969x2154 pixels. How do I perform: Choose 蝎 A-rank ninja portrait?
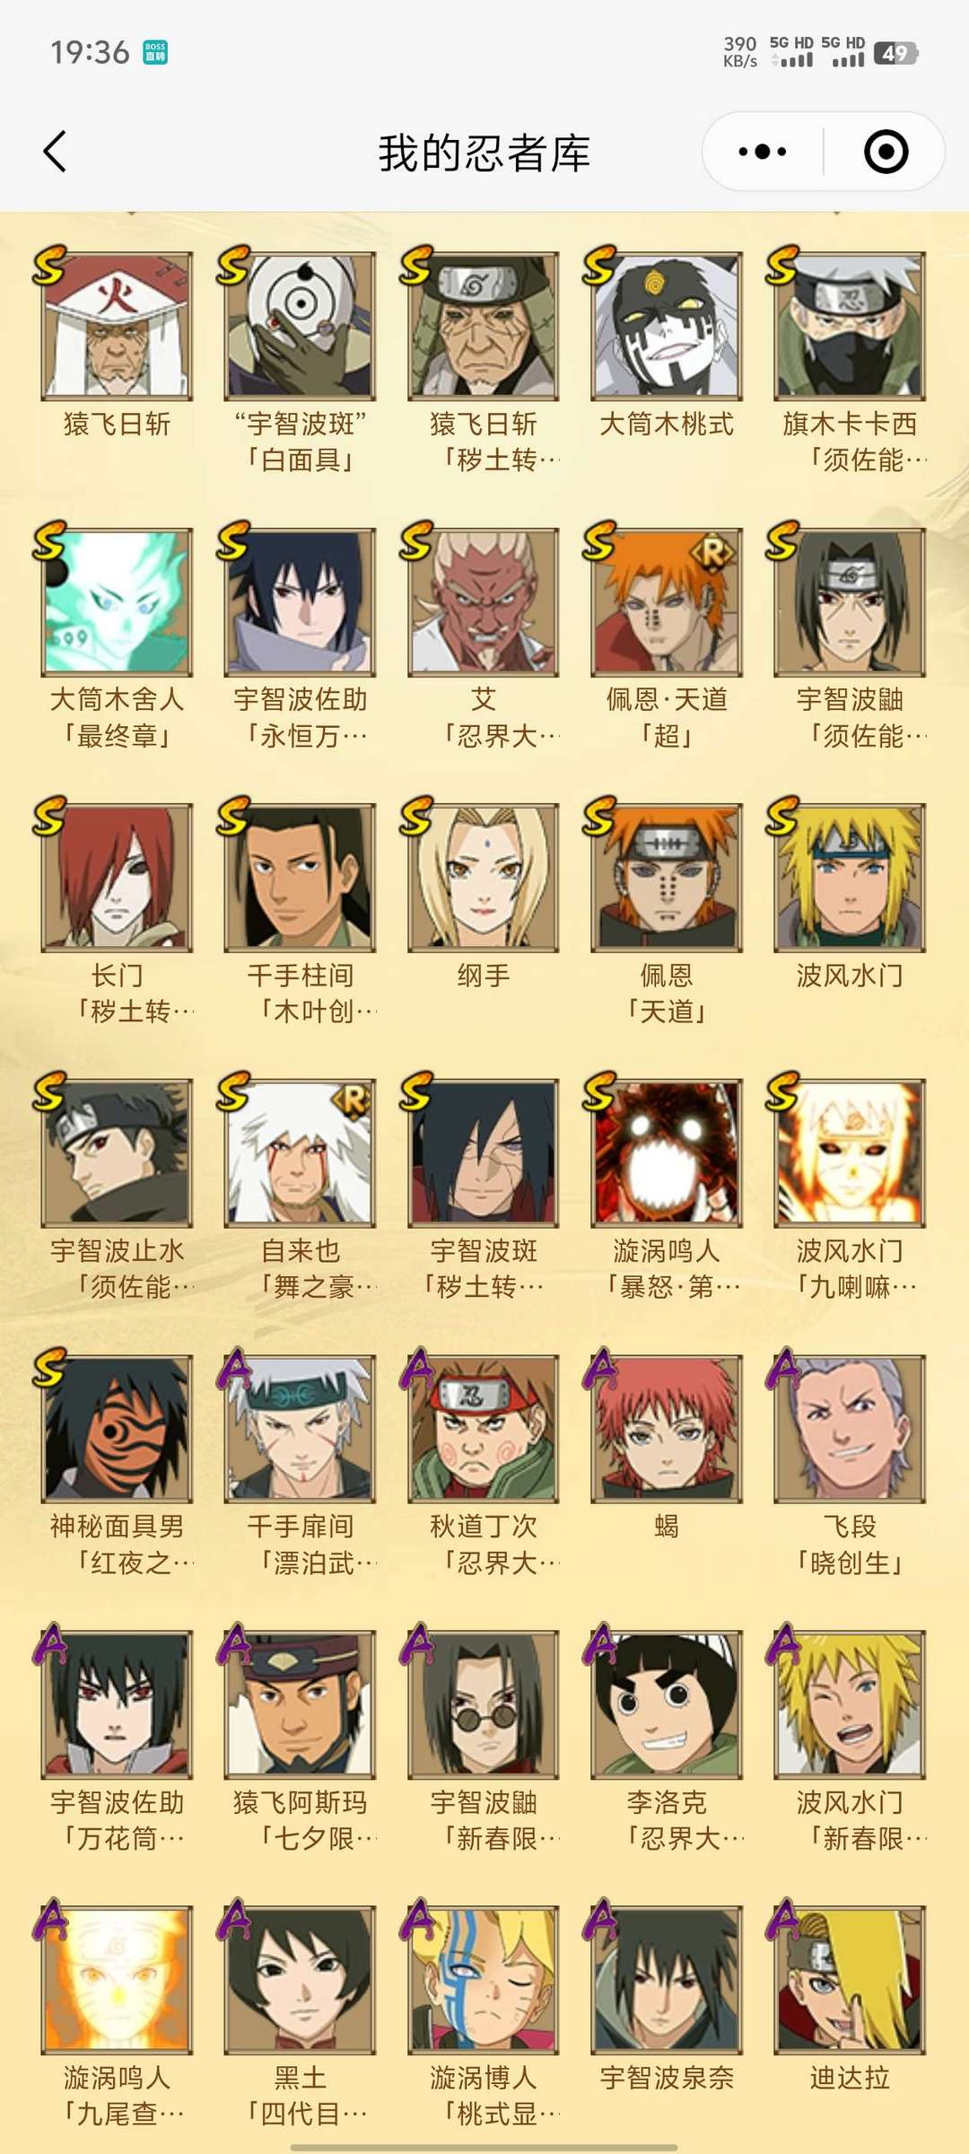pos(667,1428)
